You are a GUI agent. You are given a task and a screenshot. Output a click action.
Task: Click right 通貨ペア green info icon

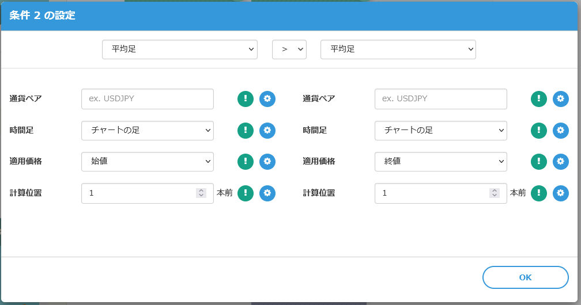coord(539,99)
